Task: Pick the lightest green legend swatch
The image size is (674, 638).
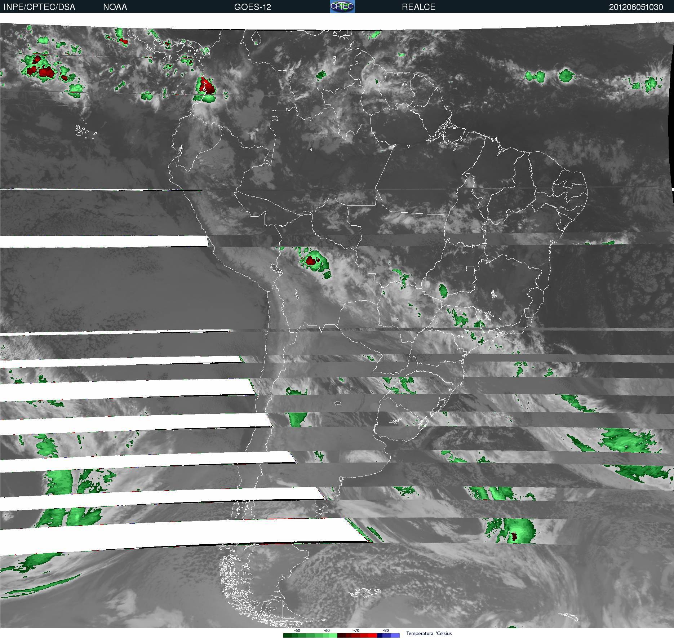Action: 333,635
